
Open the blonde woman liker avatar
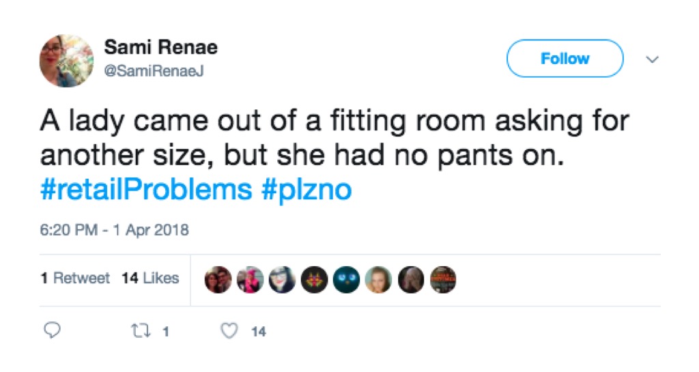tap(378, 279)
